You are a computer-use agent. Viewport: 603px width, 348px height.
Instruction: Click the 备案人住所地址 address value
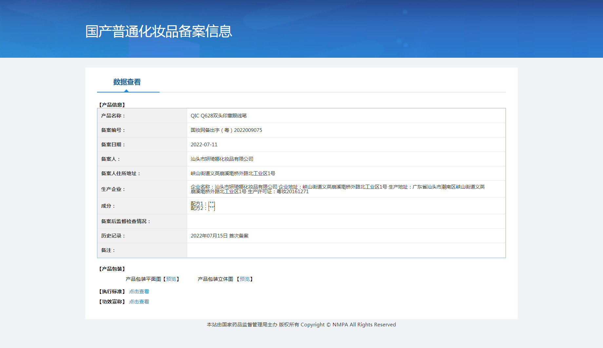coord(233,174)
